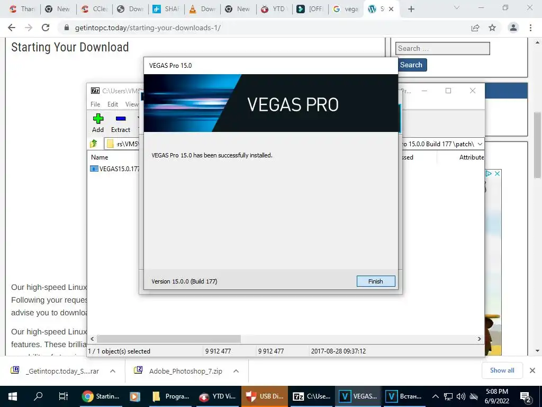Switch to the [OFFICIAL] tab
Image resolution: width=542 pixels, height=407 pixels.
310,9
